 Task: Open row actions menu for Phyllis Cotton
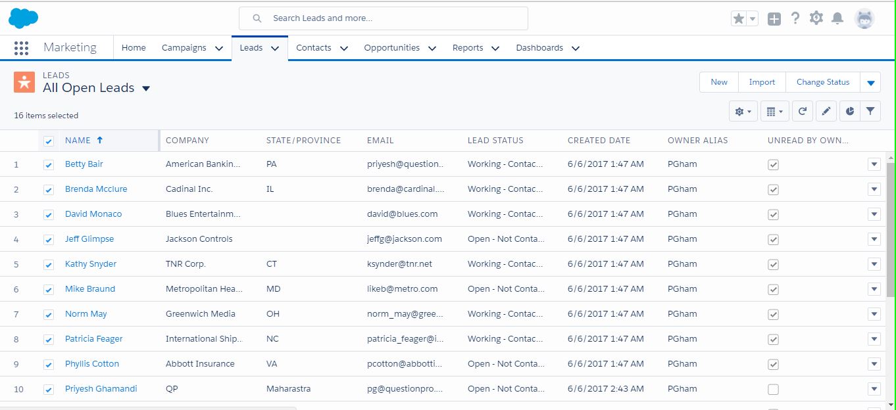coord(874,364)
